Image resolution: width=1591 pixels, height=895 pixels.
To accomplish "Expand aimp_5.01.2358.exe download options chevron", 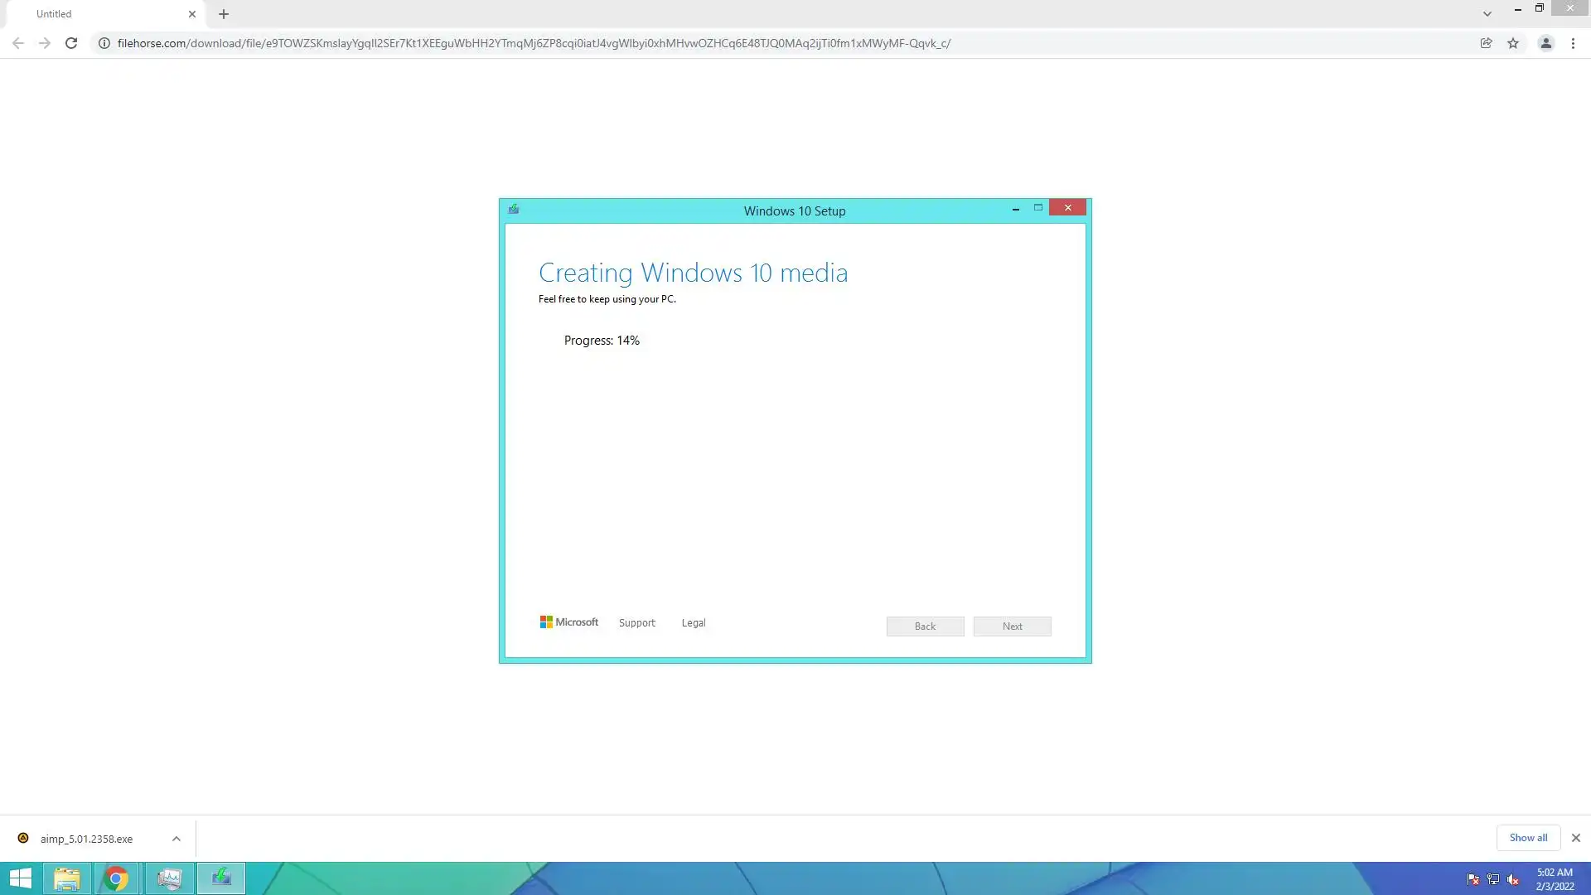I will click(x=177, y=839).
